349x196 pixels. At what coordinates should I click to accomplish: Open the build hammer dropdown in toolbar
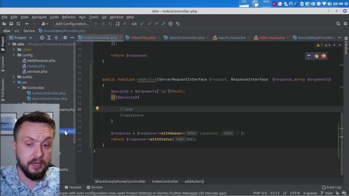tap(44, 24)
